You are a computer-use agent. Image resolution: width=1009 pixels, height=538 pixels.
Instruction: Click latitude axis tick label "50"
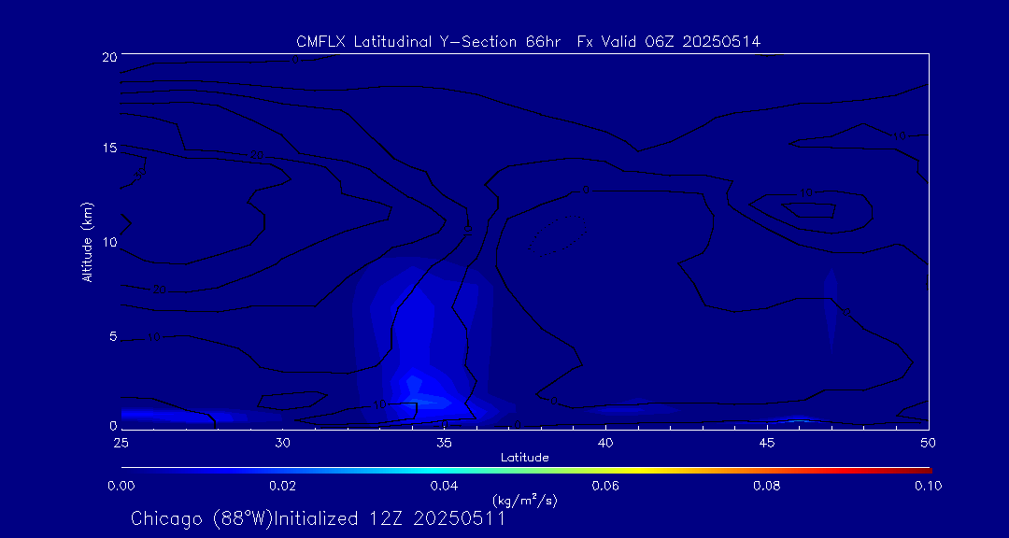[x=929, y=442]
